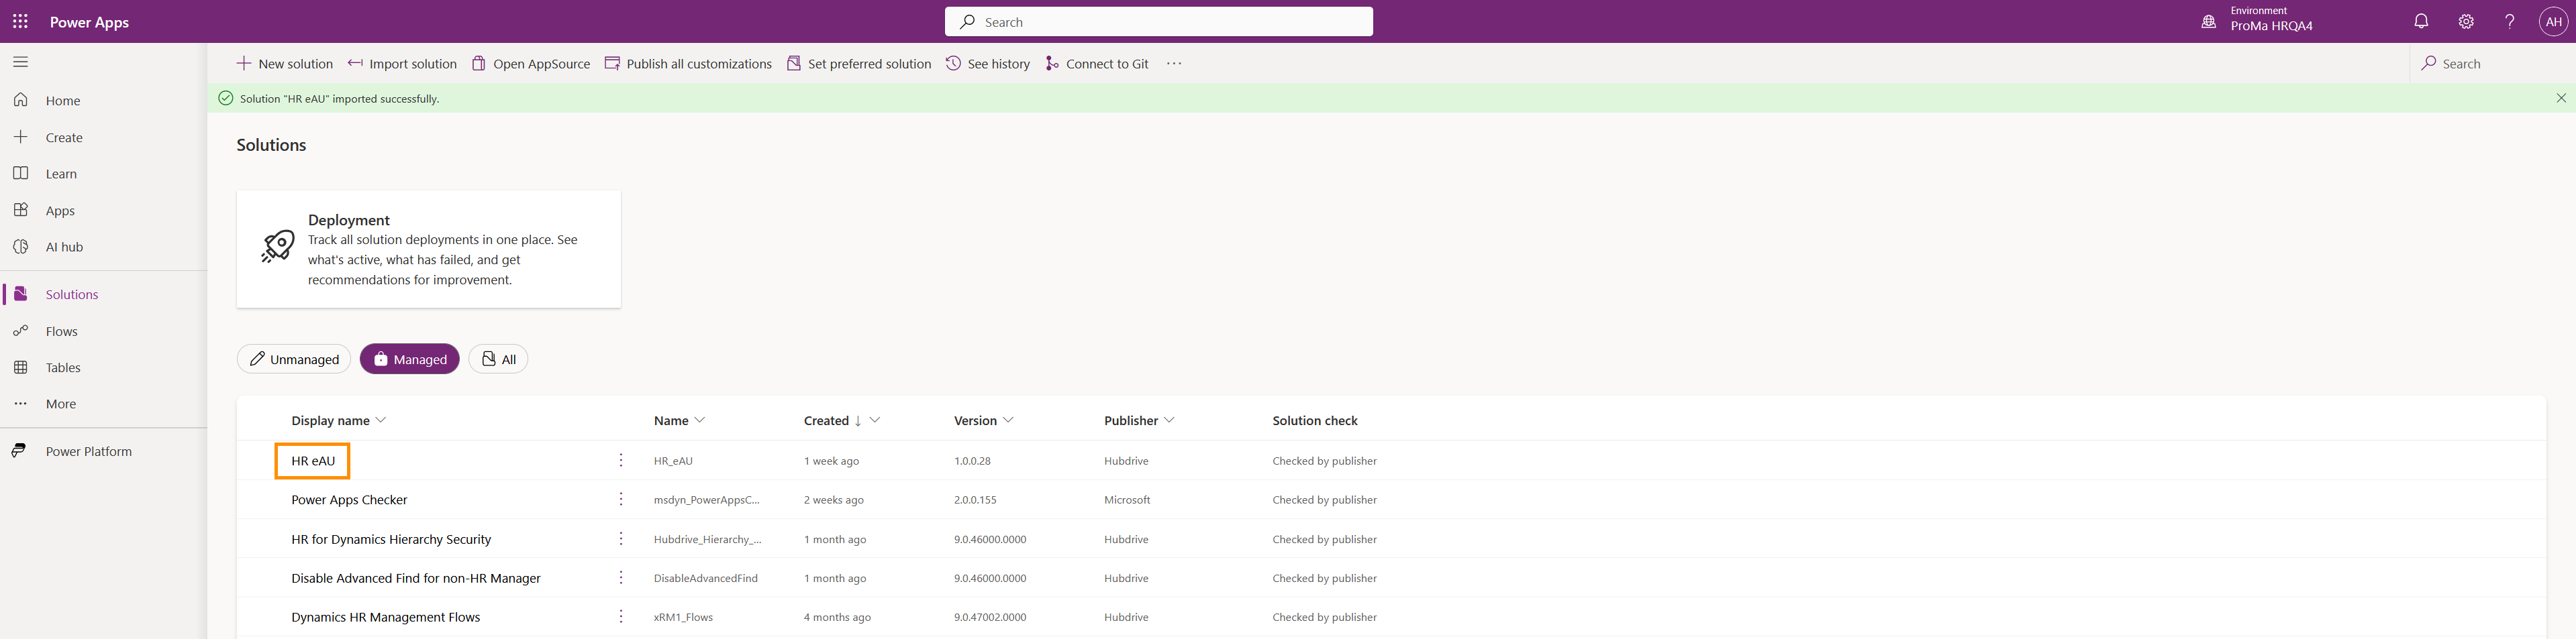Open Dynamics HR Management Flows solution

(385, 617)
